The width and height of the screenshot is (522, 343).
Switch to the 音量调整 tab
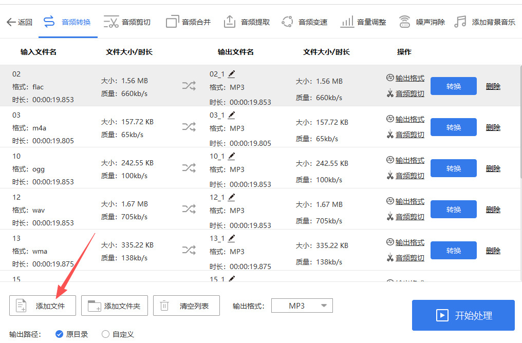(363, 22)
